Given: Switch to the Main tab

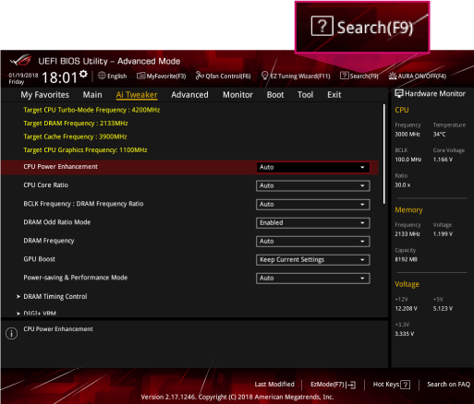Looking at the screenshot, I should pyautogui.click(x=92, y=95).
